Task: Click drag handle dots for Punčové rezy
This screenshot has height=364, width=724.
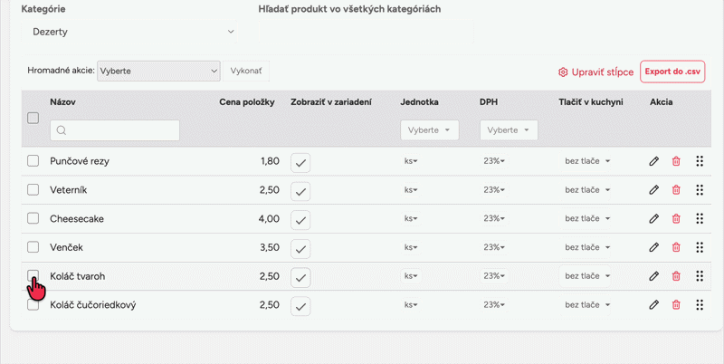Action: coord(700,161)
